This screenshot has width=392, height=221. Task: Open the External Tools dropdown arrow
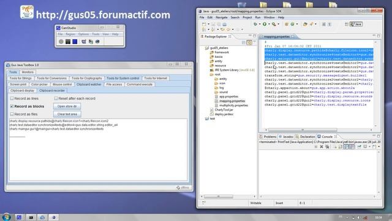[x=278, y=25]
